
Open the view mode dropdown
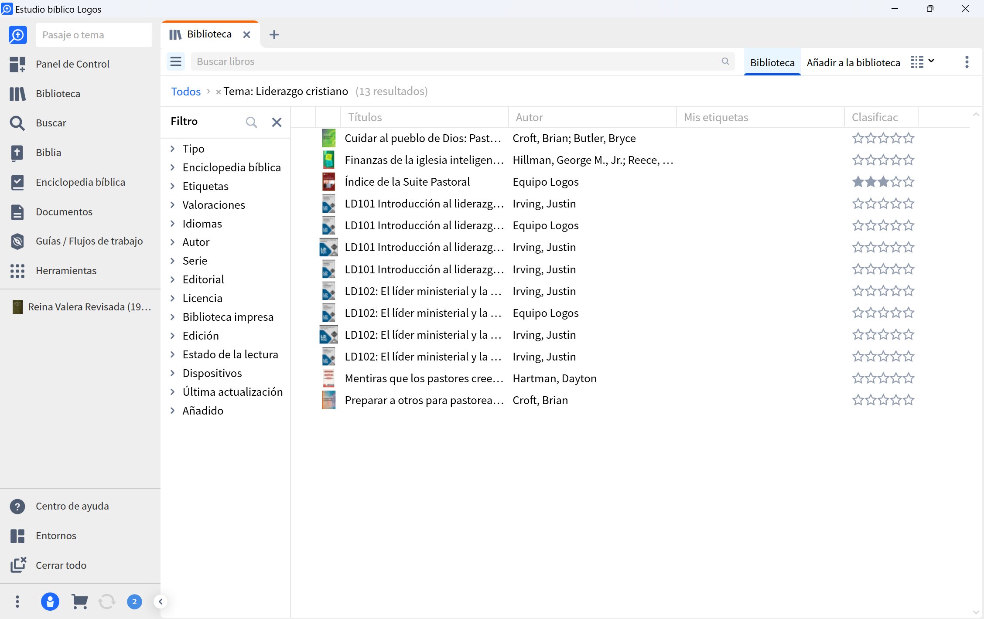pos(922,62)
